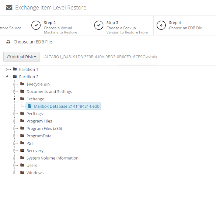This screenshot has height=197, width=216.
Task: Click the Exchange folder icon
Action: [22, 99]
